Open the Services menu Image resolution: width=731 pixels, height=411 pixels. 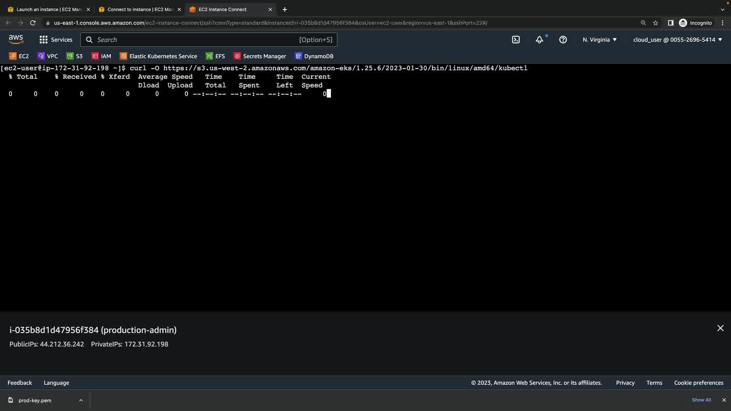click(56, 40)
